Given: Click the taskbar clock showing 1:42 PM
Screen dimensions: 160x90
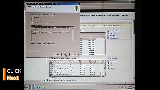Looking at the screenshot, I should point(130,87).
